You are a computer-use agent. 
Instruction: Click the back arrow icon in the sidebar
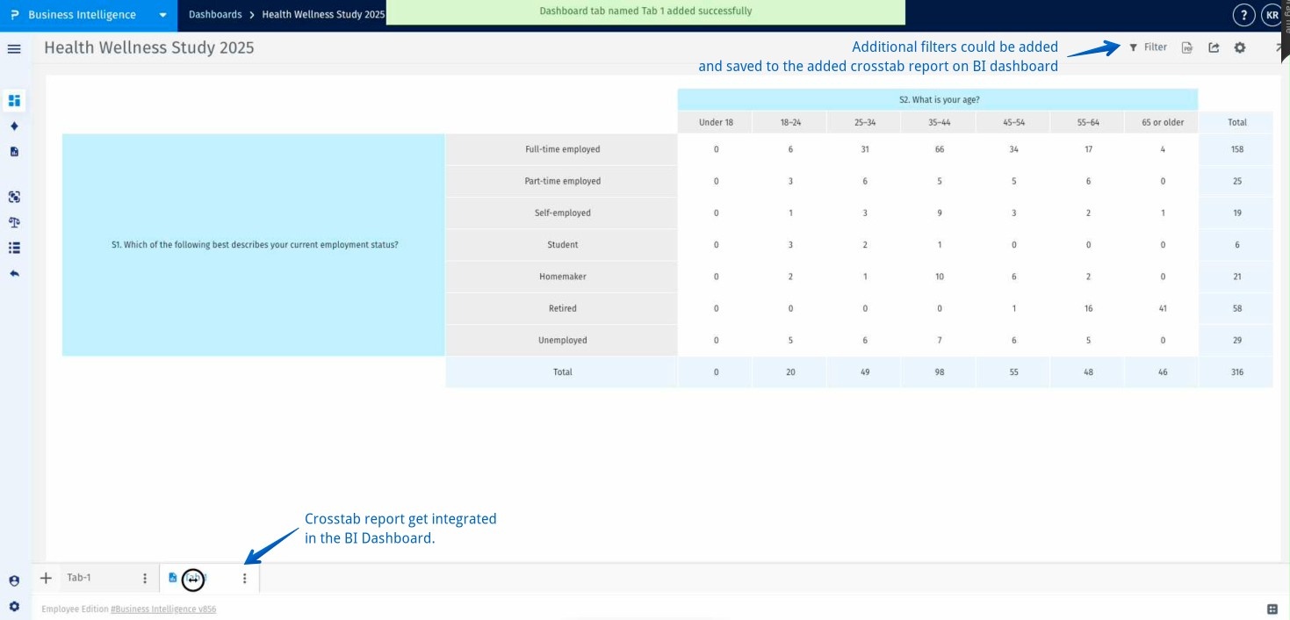(13, 272)
